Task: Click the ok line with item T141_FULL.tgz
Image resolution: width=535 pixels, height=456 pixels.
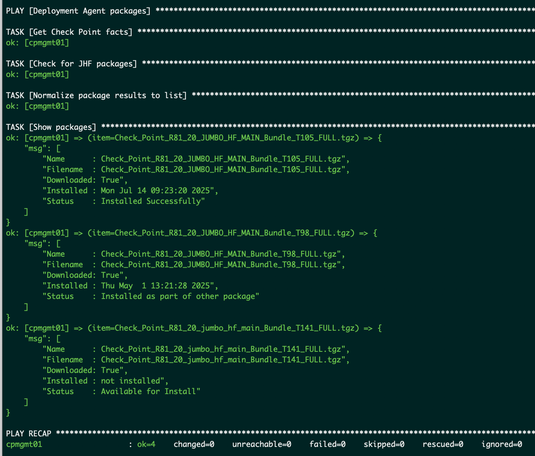Action: tap(194, 328)
